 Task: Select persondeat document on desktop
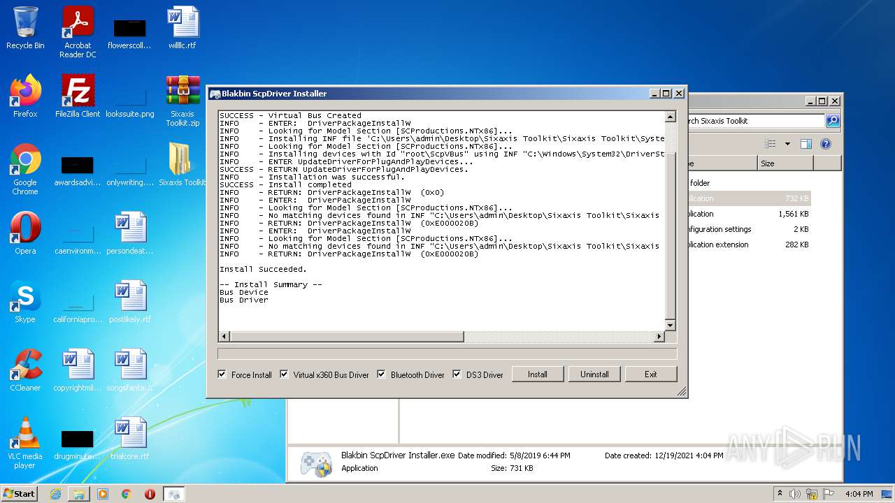click(x=130, y=233)
